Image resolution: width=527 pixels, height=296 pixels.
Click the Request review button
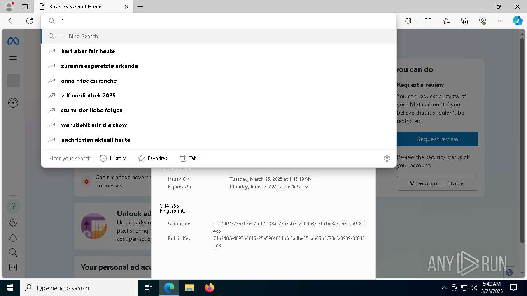click(x=437, y=139)
